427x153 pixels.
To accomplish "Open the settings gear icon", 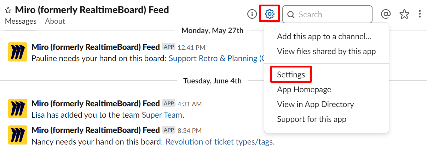I will coord(270,14).
